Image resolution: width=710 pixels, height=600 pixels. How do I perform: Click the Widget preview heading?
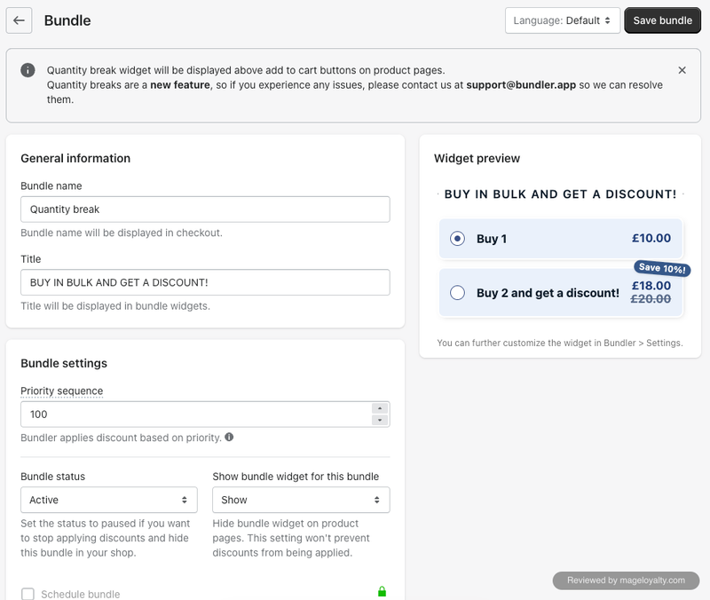(477, 159)
